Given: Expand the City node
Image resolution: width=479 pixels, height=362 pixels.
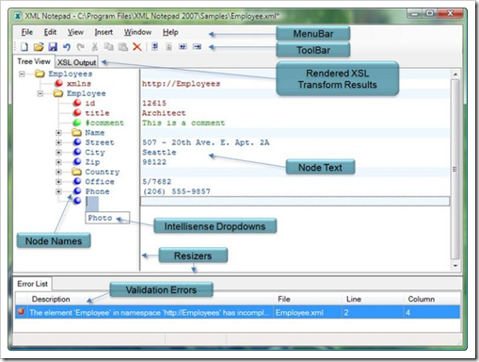Looking at the screenshot, I should tap(58, 153).
